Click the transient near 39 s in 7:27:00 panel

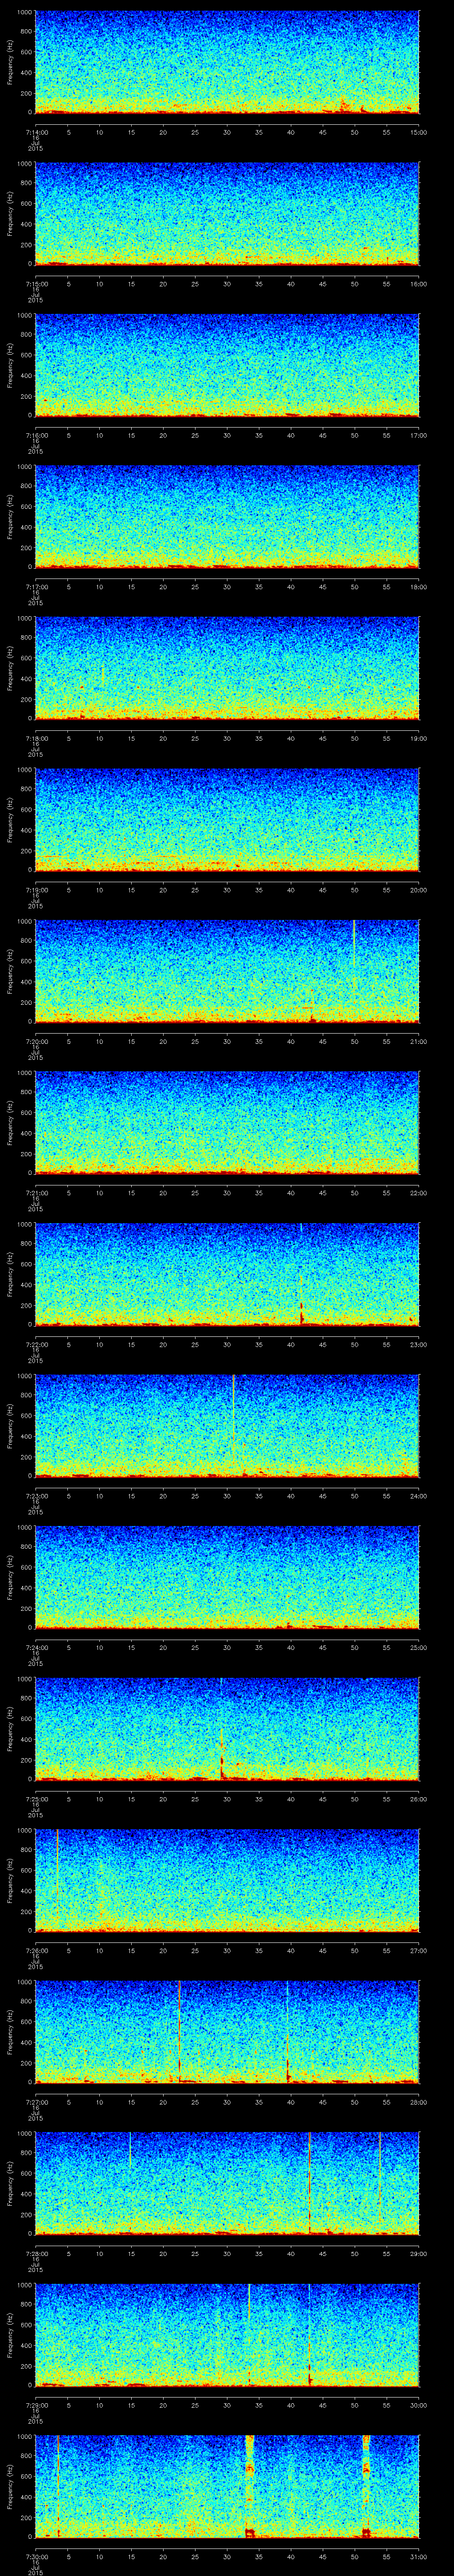click(287, 2032)
